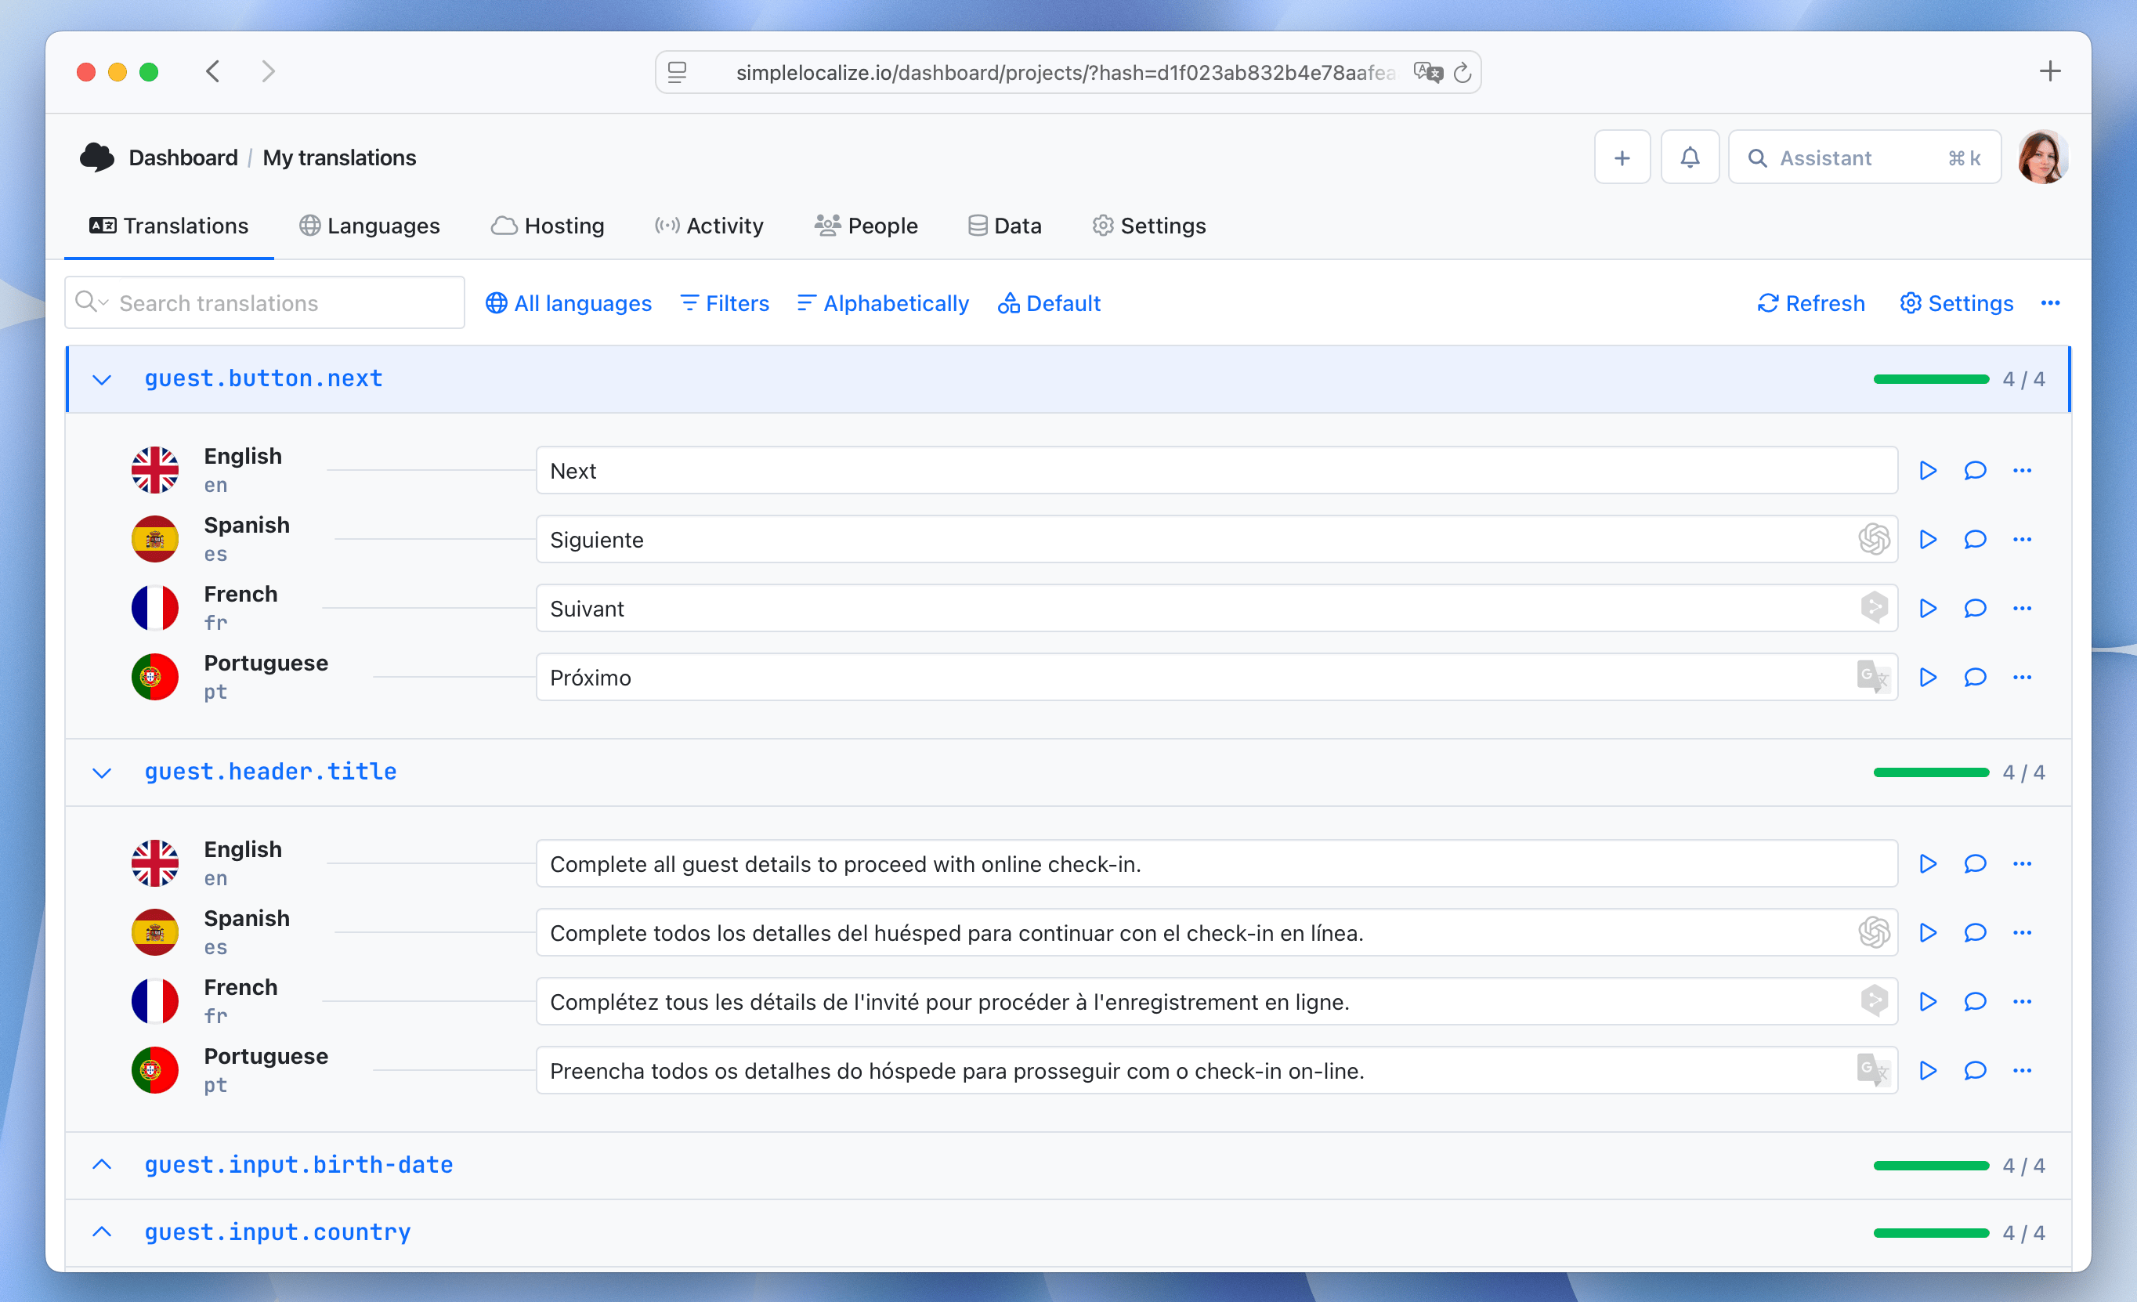
Task: Open the three-dots menu next to Settings
Action: pos(2049,302)
